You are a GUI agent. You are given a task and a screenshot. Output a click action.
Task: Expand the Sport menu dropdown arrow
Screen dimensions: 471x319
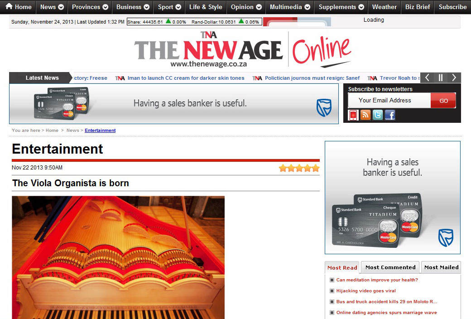tap(178, 7)
